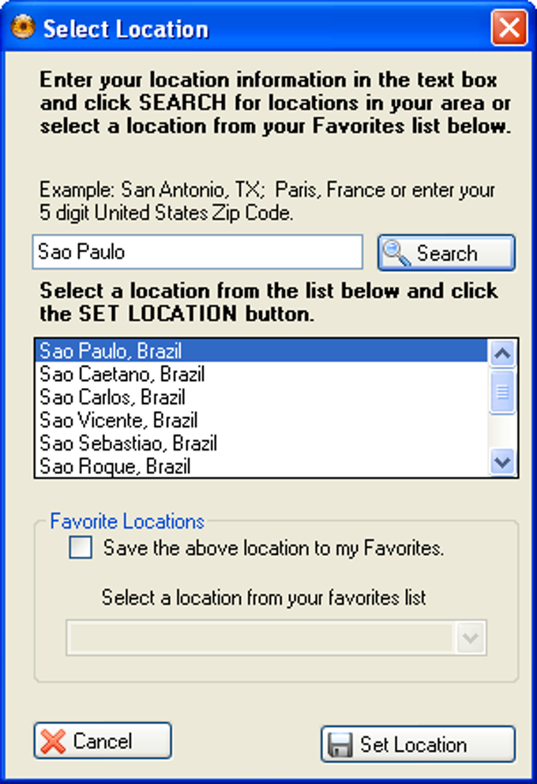This screenshot has width=537, height=784.
Task: Open the favorites list dropdown arrow
Action: pos(470,638)
